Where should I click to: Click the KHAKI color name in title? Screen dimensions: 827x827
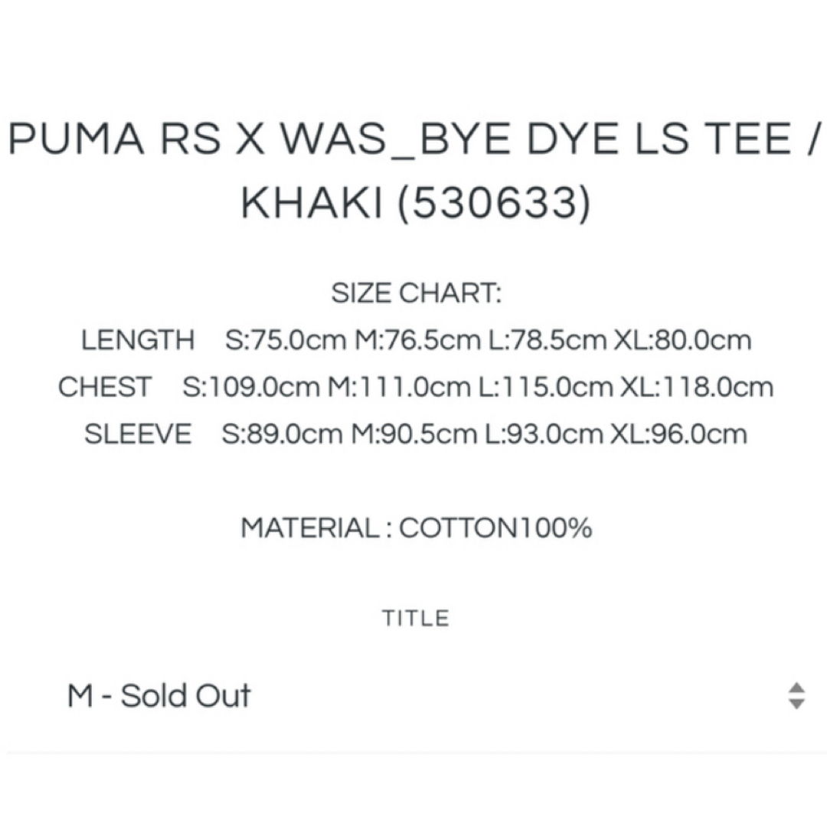[311, 204]
